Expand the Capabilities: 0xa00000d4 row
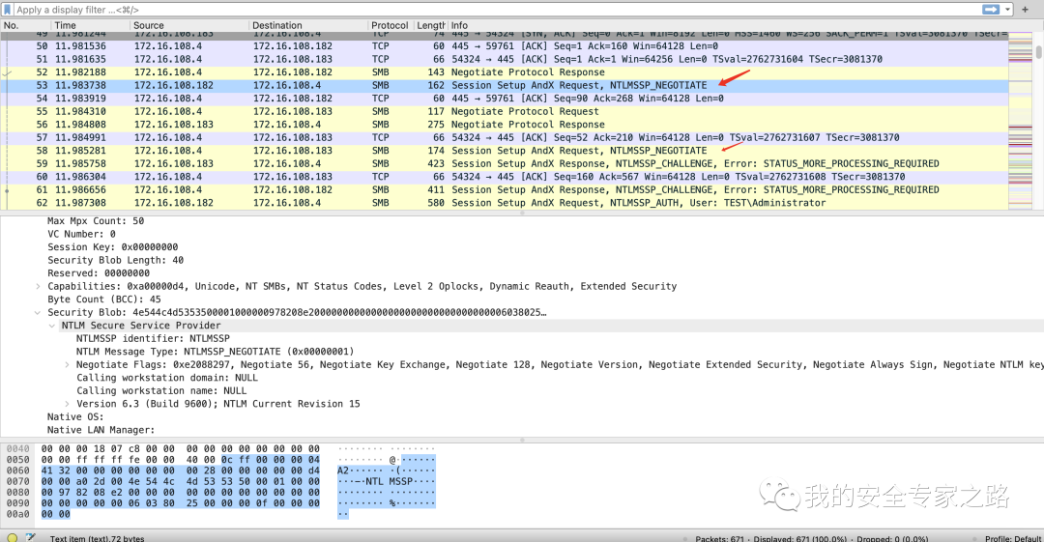Image resolution: width=1044 pixels, height=542 pixels. coord(38,286)
